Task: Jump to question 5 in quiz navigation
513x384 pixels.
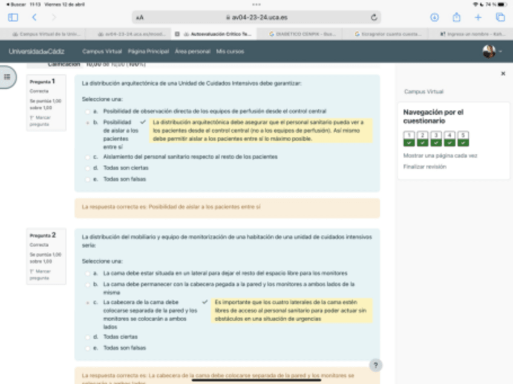Action: coord(463,138)
